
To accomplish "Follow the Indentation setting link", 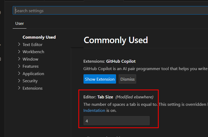I will [94, 111].
